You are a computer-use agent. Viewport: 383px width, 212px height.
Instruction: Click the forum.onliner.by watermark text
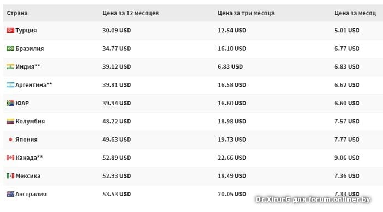pos(340,199)
